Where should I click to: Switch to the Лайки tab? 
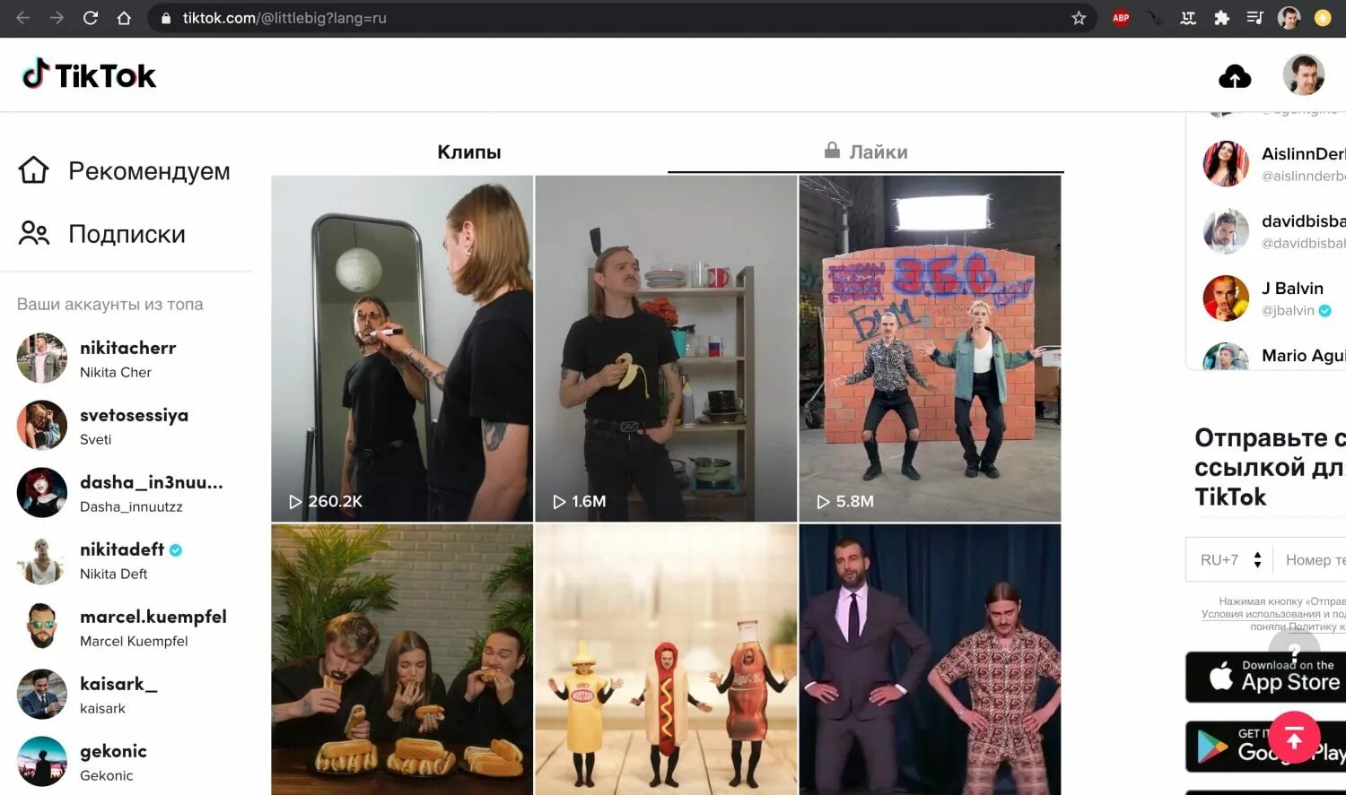pos(866,152)
